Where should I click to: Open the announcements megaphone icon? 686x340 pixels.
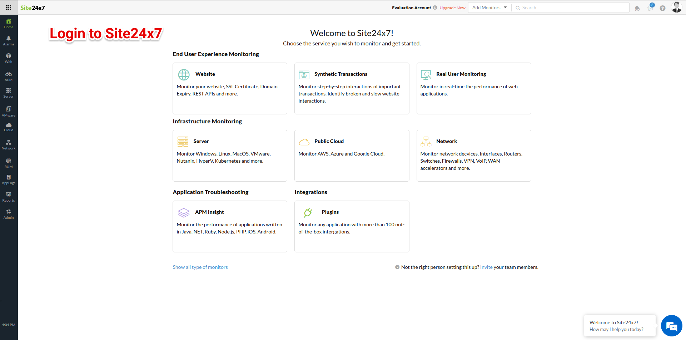click(x=637, y=8)
